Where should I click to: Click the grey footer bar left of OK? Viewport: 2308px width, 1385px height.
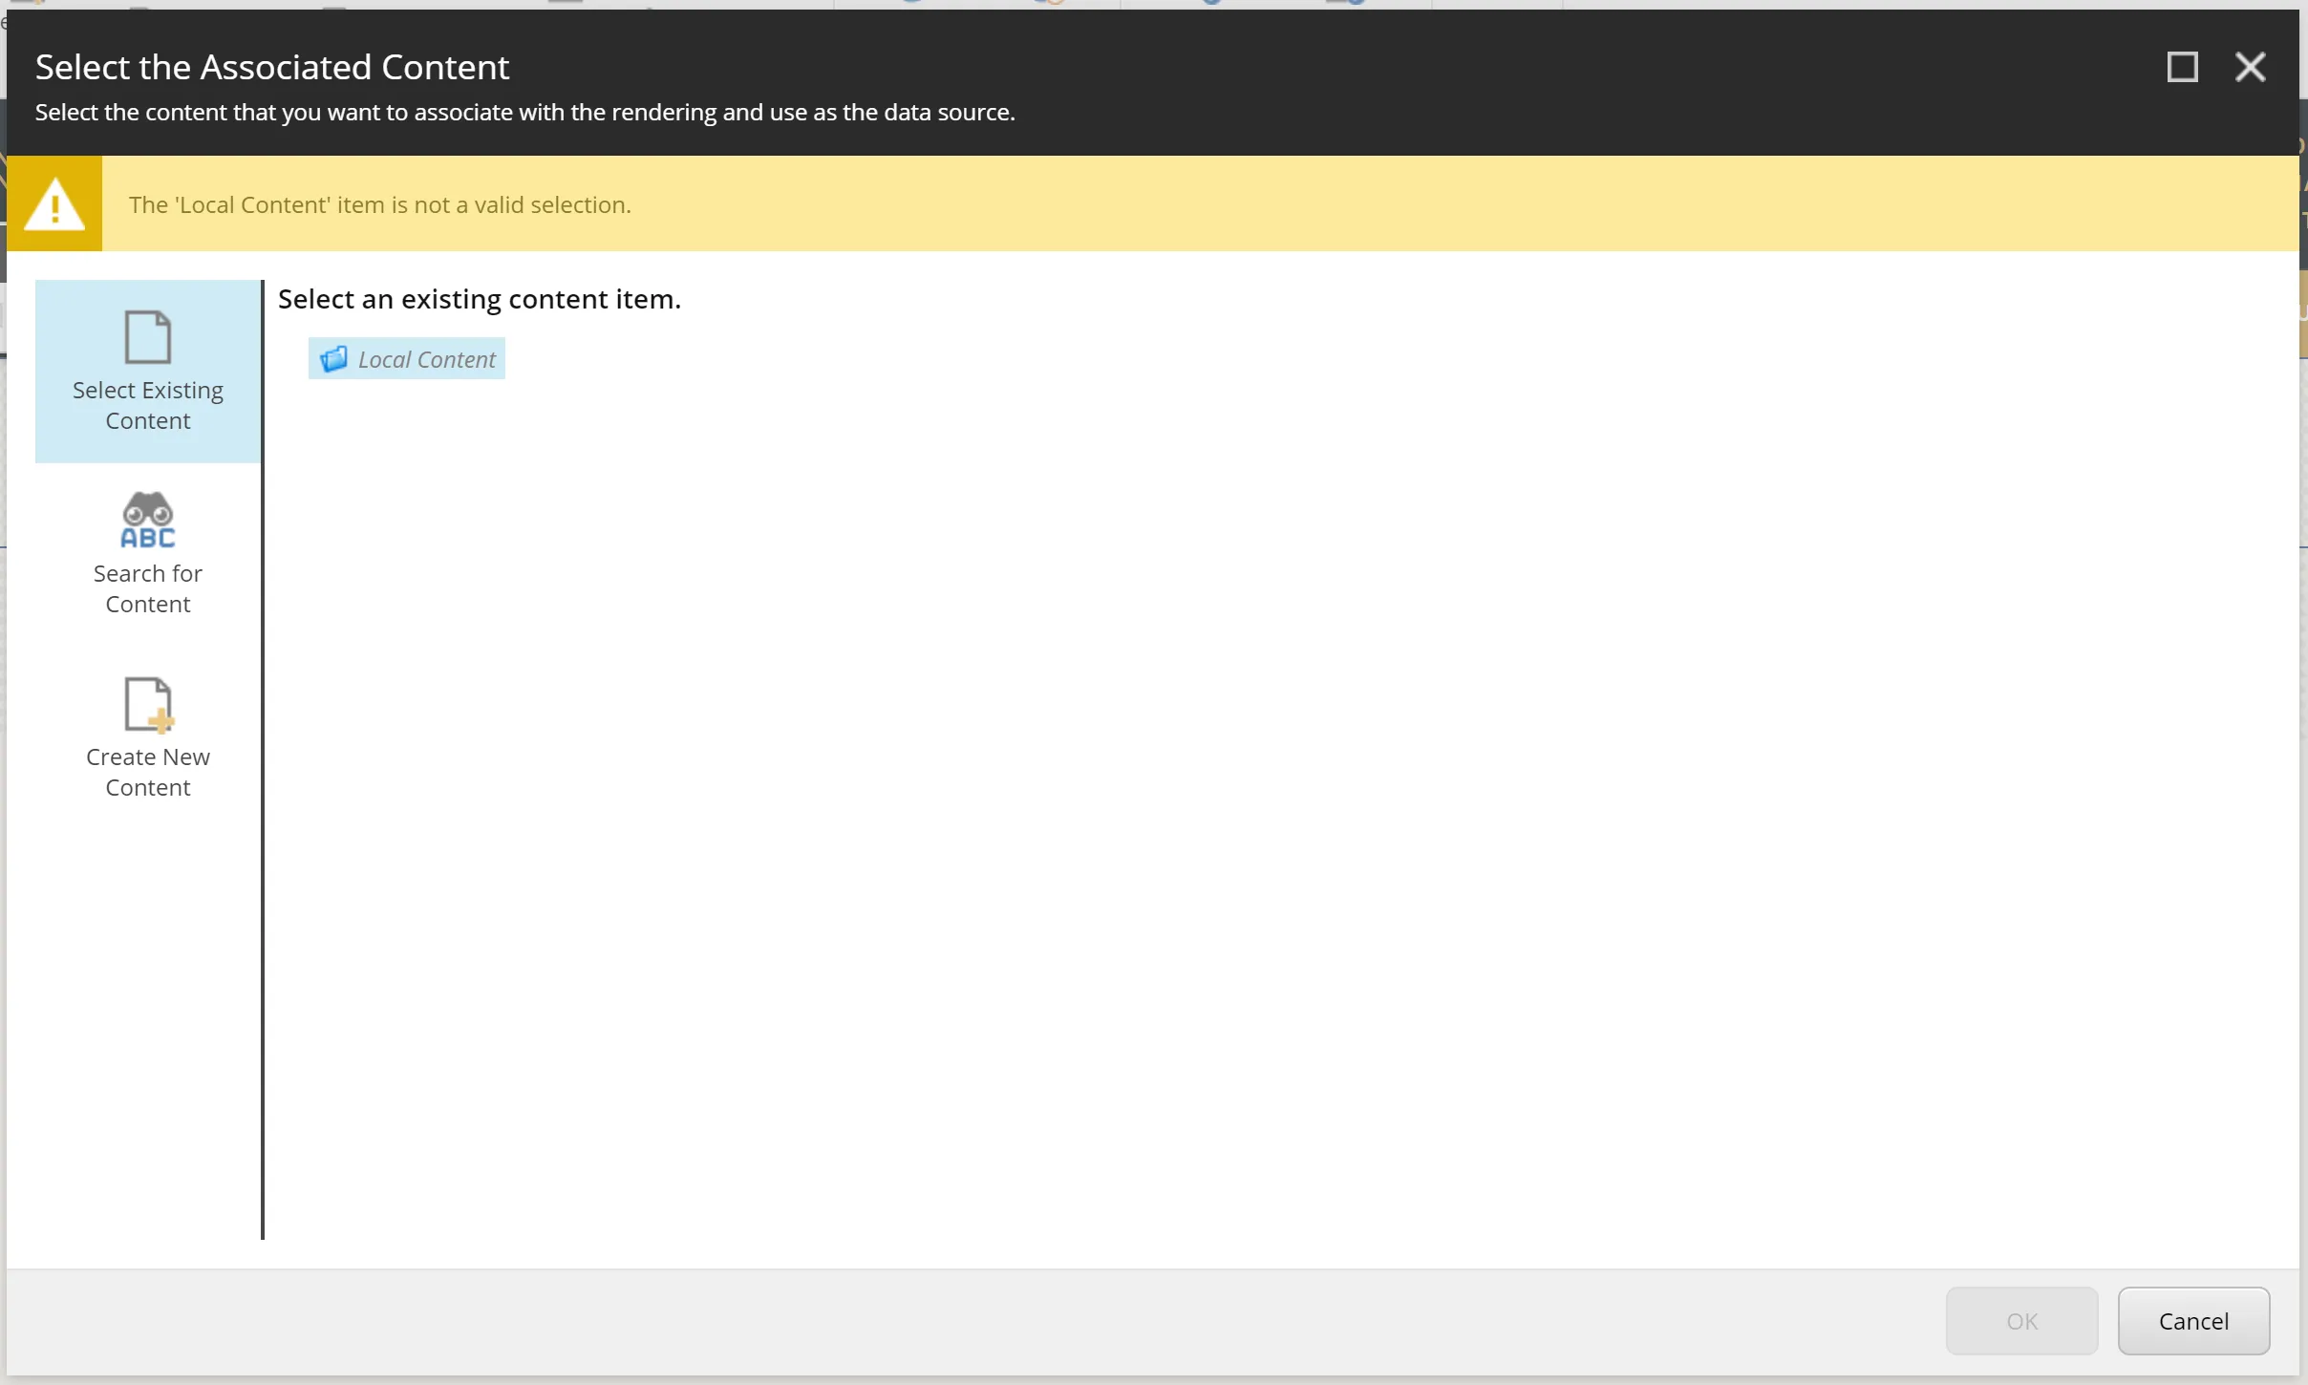pyautogui.click(x=955, y=1322)
